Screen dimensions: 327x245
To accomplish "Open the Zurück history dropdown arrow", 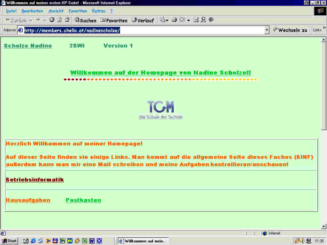I will point(31,20).
